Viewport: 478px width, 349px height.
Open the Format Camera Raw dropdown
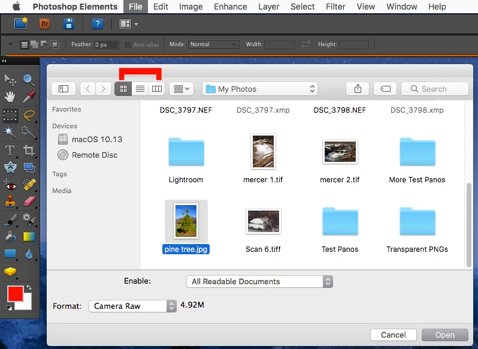[132, 306]
